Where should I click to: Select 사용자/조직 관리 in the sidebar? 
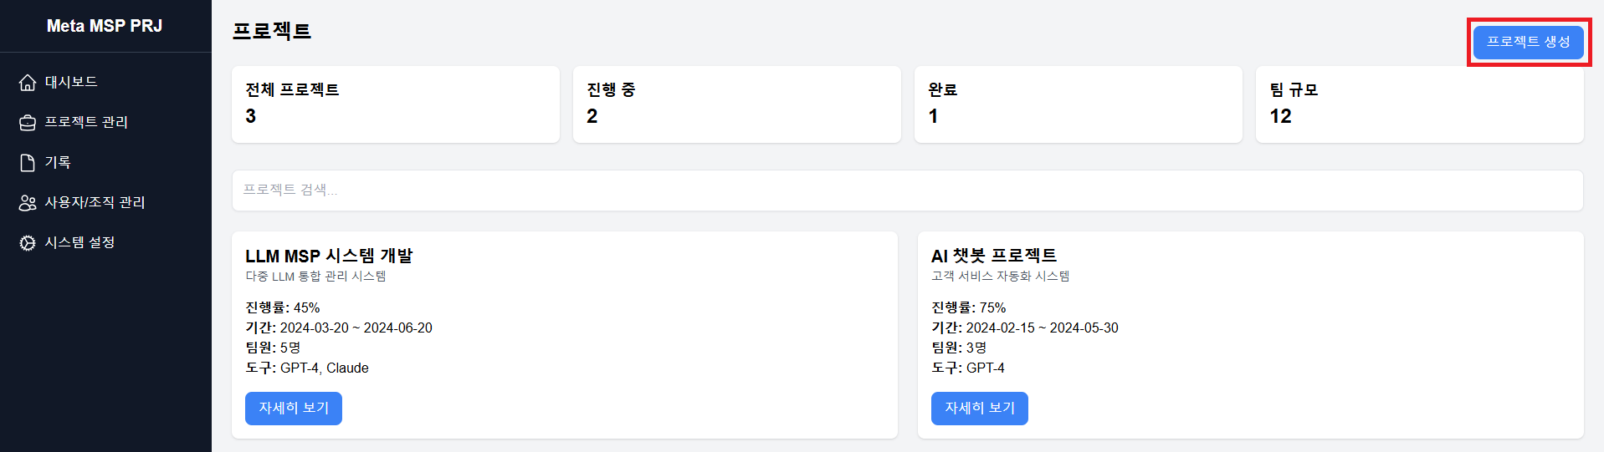(105, 202)
